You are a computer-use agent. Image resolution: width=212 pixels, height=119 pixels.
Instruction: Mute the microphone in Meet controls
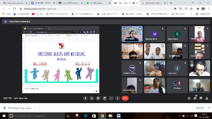(x=85, y=98)
